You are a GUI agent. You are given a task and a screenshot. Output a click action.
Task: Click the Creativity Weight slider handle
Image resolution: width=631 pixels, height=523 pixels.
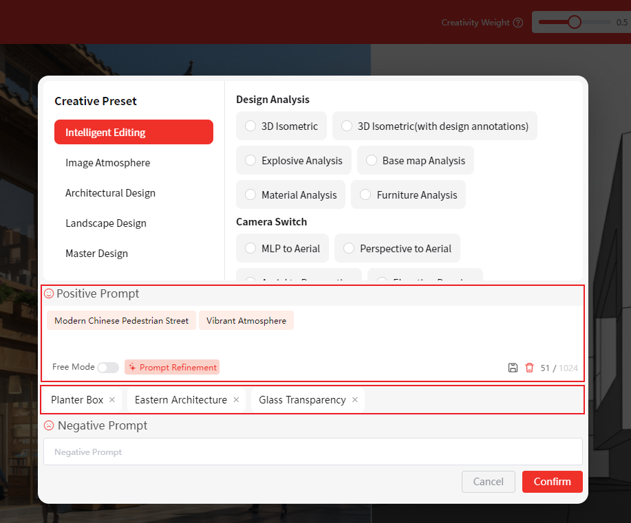pos(575,22)
